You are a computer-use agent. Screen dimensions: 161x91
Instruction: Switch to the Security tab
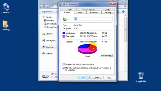tap(69, 10)
